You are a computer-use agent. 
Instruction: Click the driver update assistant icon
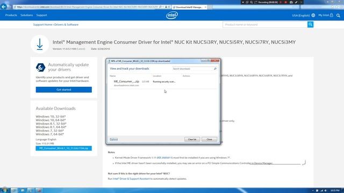pyautogui.click(x=41, y=68)
